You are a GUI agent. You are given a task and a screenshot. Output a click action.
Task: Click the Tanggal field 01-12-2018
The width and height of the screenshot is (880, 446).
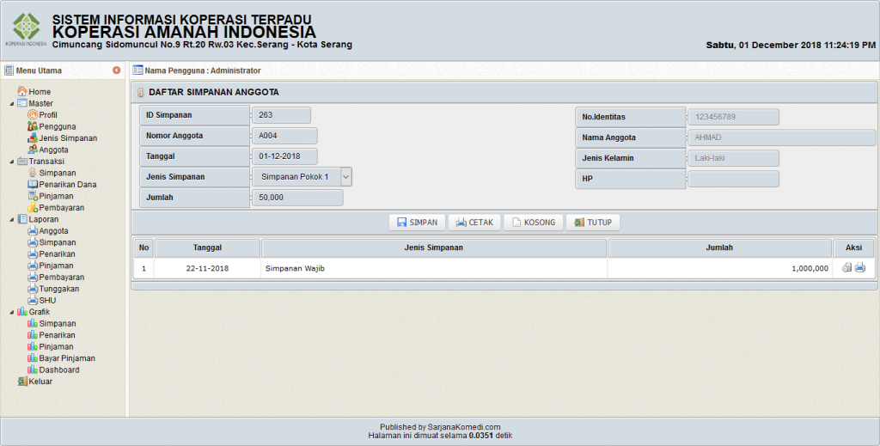284,156
